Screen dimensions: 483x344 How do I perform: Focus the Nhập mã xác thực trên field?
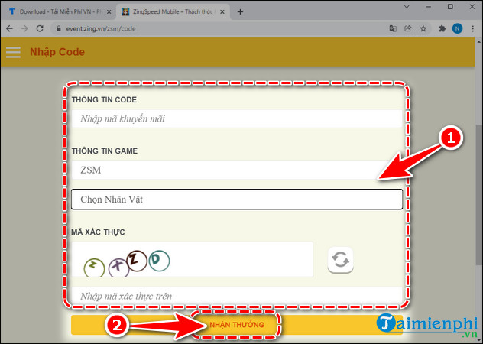[237, 297]
